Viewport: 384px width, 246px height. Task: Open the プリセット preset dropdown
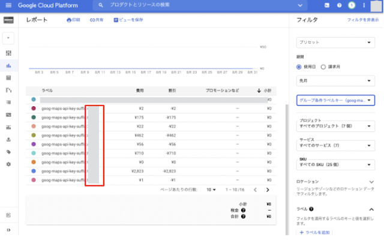[335, 43]
